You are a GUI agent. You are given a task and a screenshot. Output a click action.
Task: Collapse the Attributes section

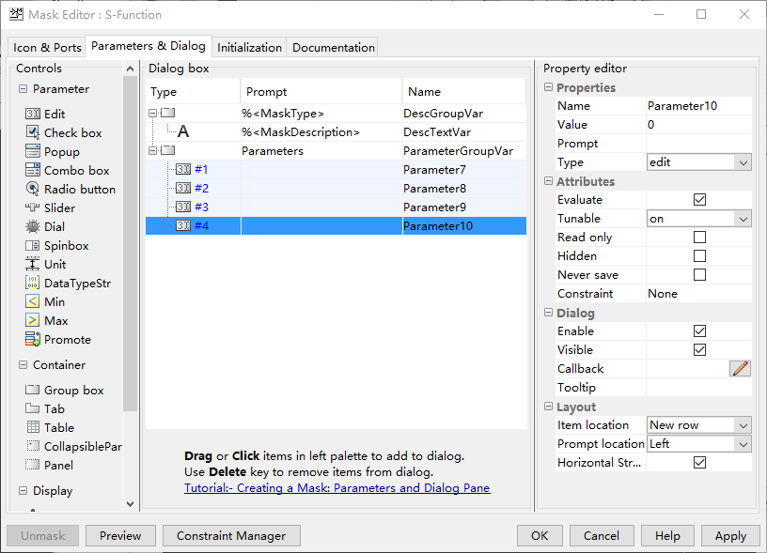click(x=548, y=181)
